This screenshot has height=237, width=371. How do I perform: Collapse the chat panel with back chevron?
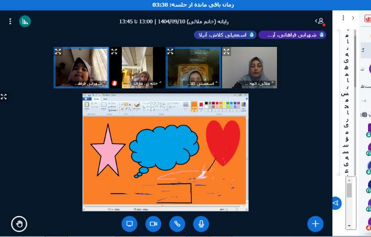tap(353, 18)
